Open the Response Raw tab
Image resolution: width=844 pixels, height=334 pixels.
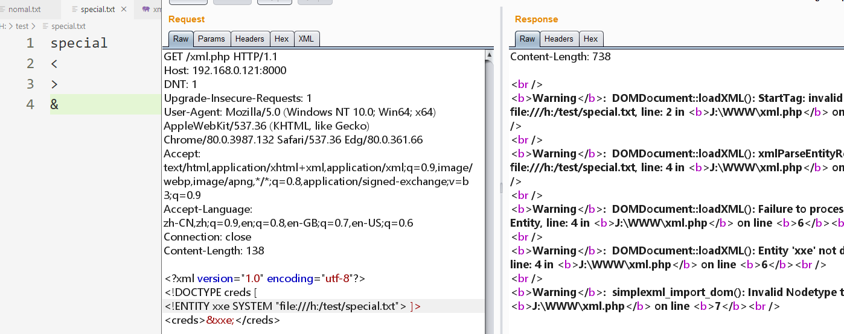tap(528, 39)
